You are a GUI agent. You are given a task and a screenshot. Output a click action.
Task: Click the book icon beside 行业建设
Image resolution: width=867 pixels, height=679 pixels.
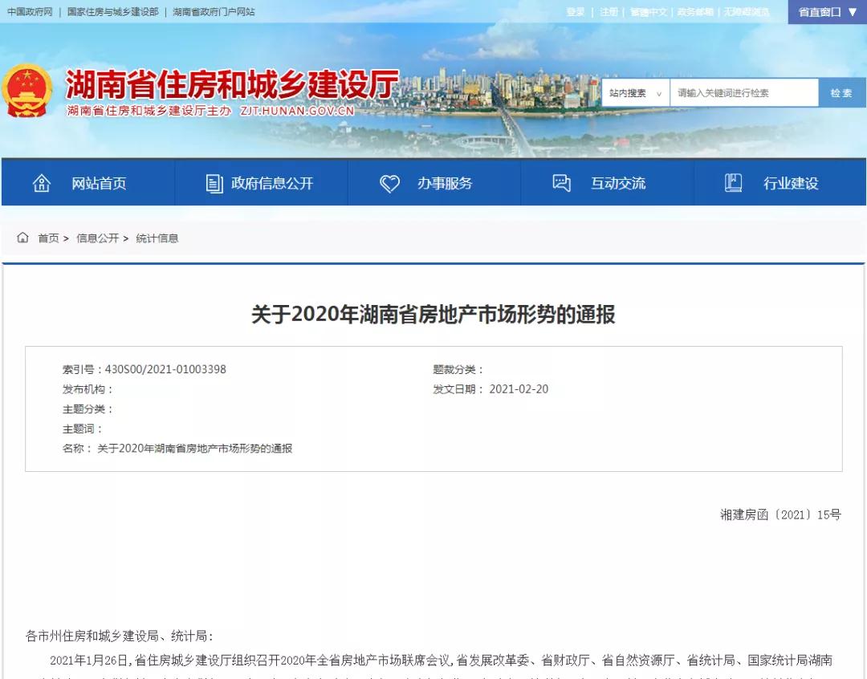[733, 183]
